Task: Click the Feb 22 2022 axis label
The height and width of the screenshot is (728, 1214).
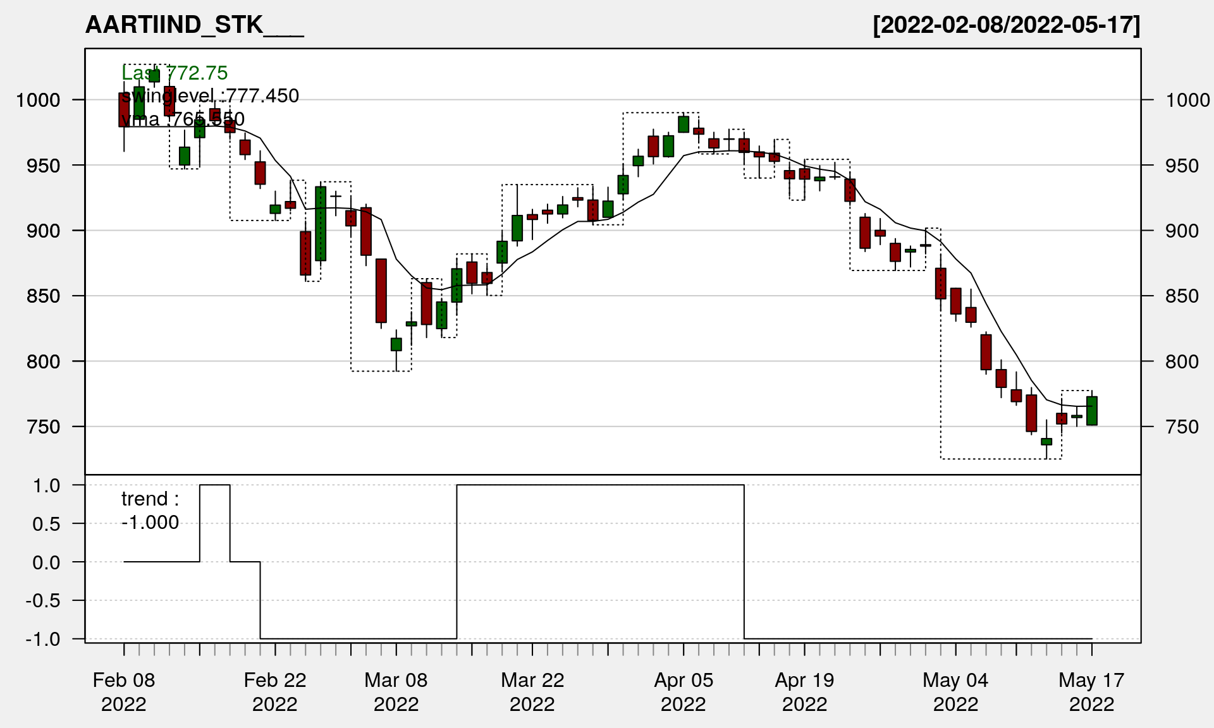Action: 275,692
